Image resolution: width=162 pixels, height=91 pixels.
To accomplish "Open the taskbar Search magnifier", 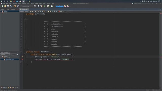I will click(5, 1).
